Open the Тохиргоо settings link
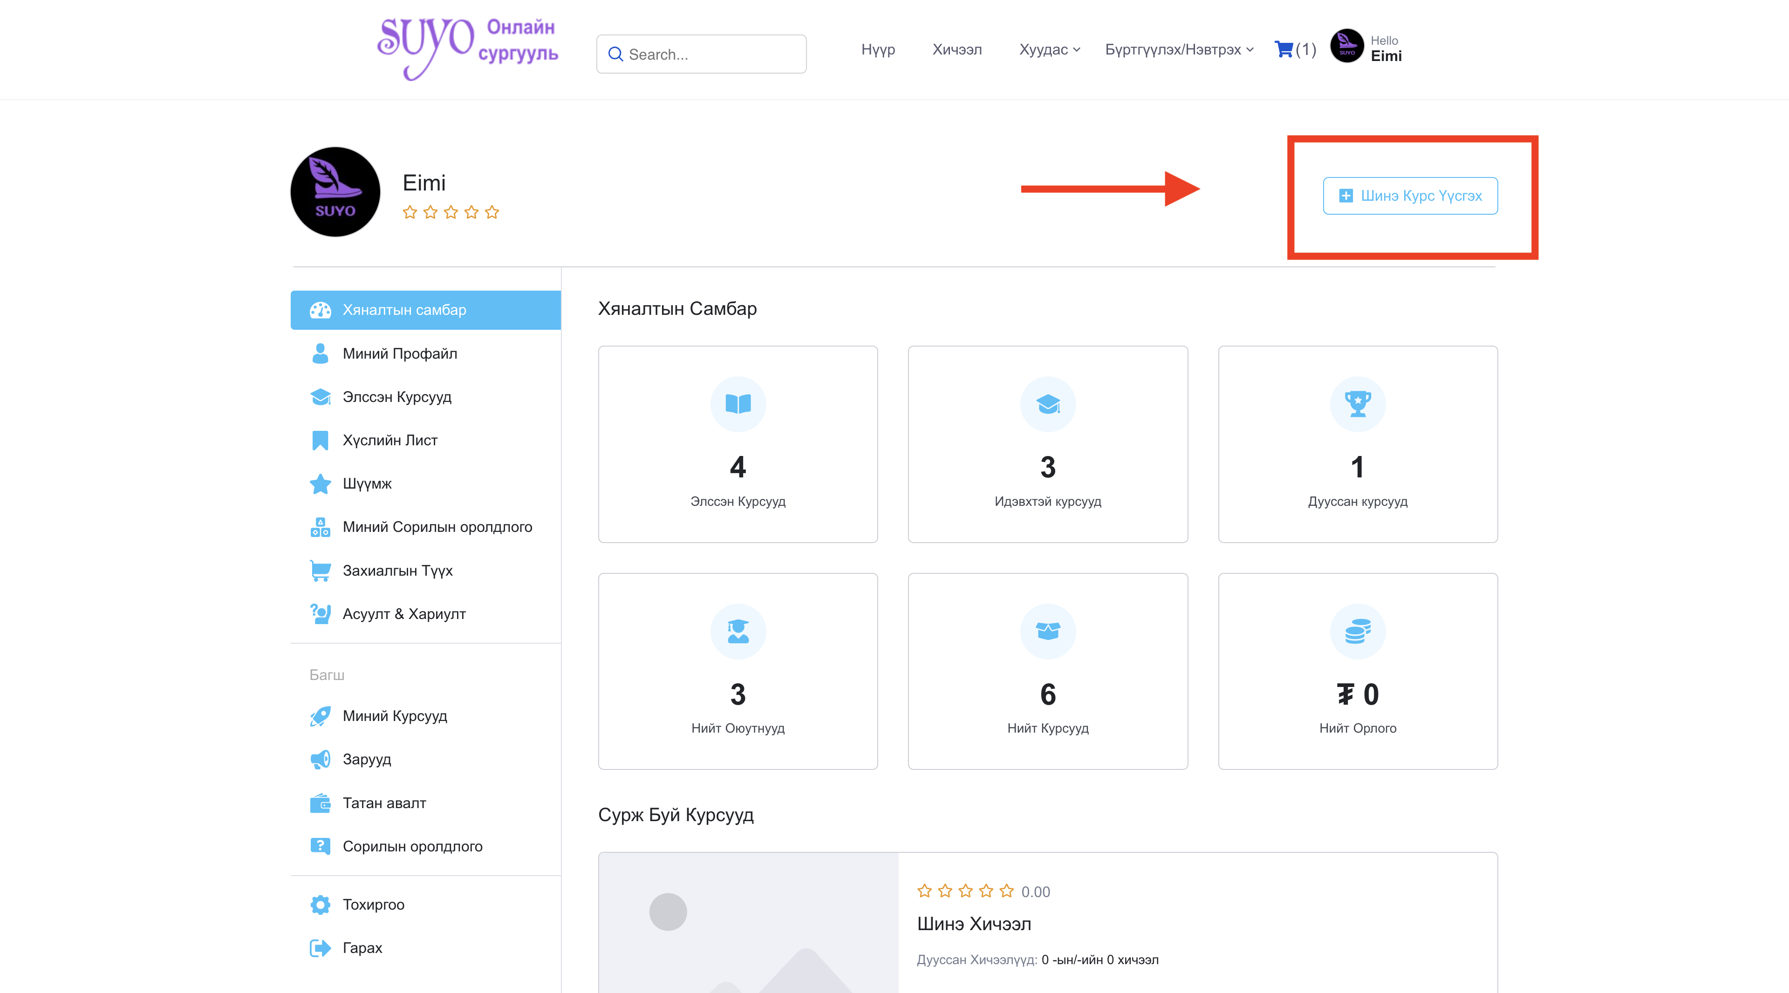The image size is (1789, 993). [425, 905]
